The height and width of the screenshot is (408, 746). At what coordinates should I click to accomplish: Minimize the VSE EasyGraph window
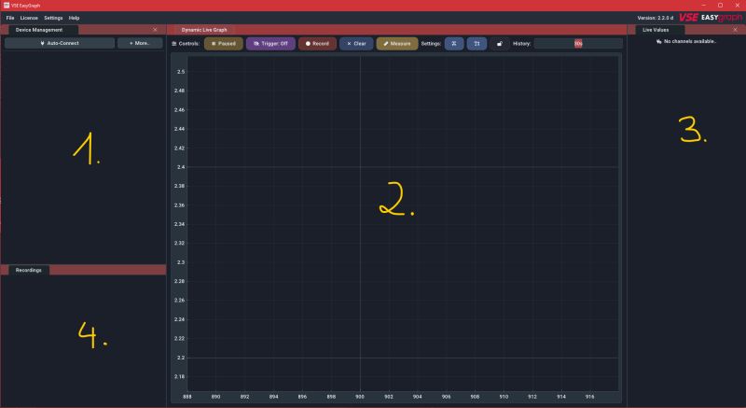coord(704,6)
